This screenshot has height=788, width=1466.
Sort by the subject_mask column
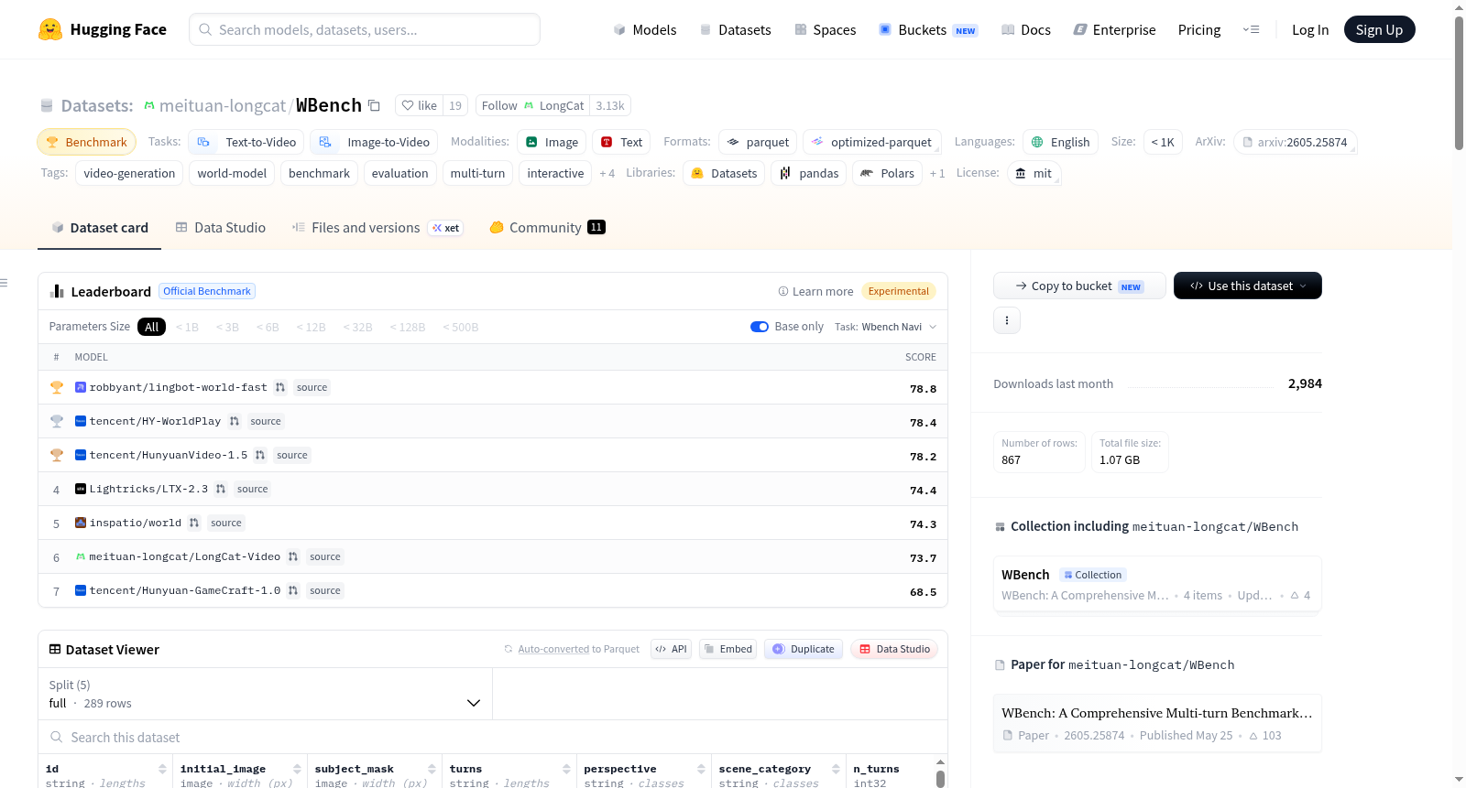point(432,769)
